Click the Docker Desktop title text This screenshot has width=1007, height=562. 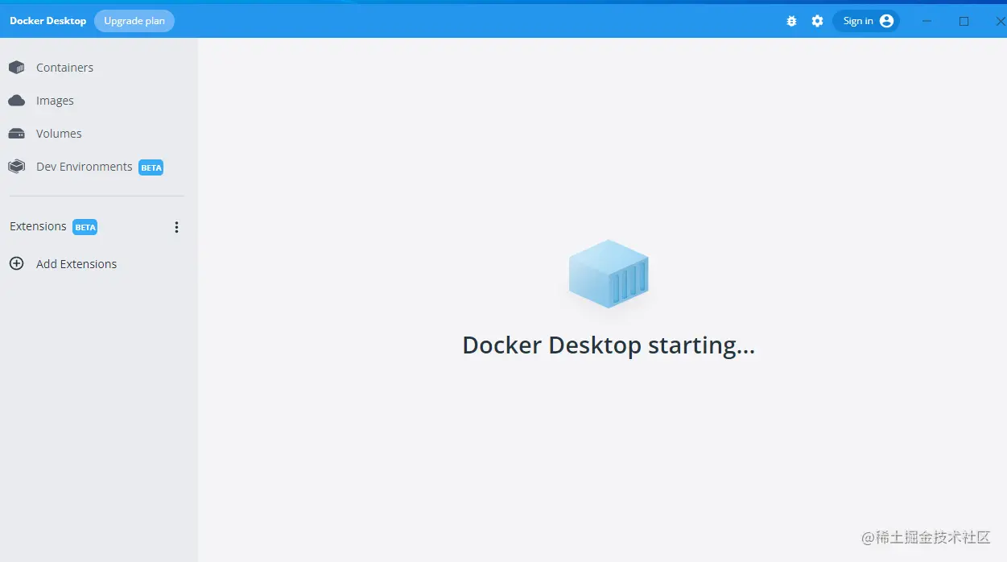click(x=47, y=21)
